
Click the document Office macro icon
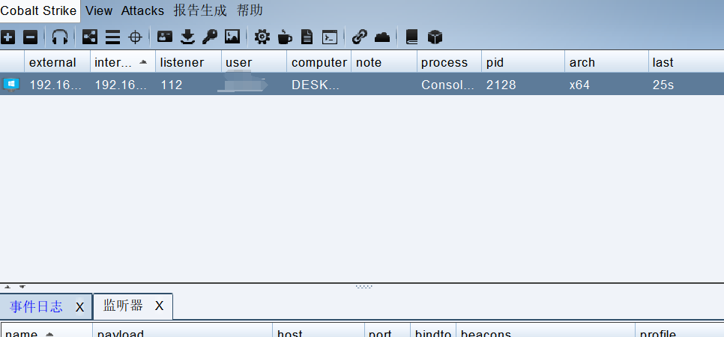point(307,37)
